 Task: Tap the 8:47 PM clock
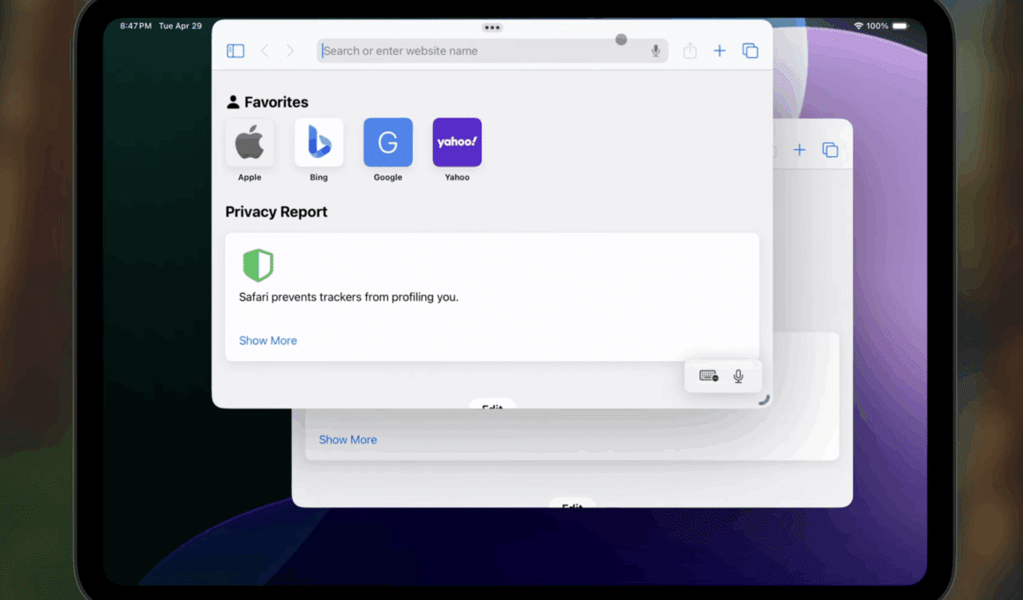(x=135, y=26)
